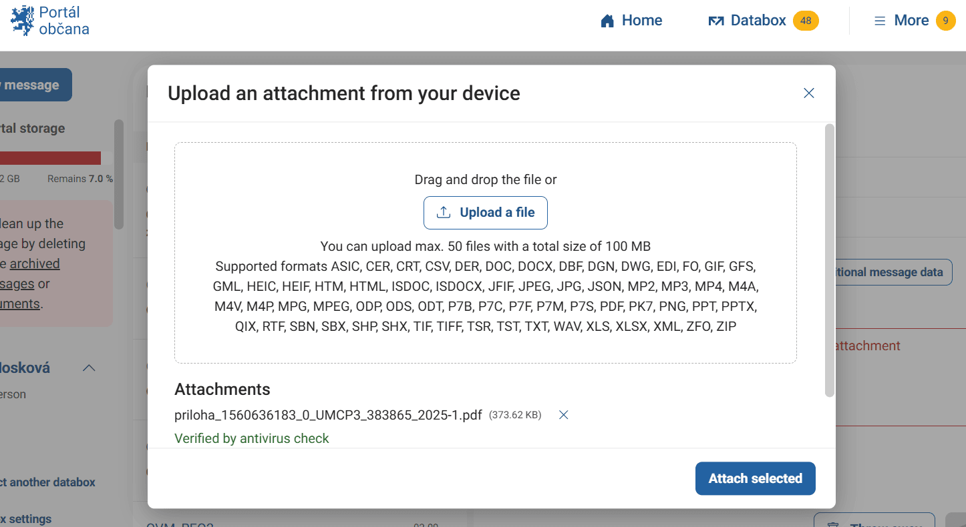Screen dimensions: 966x527
Task: Open the More hamburger menu
Action: [x=880, y=21]
